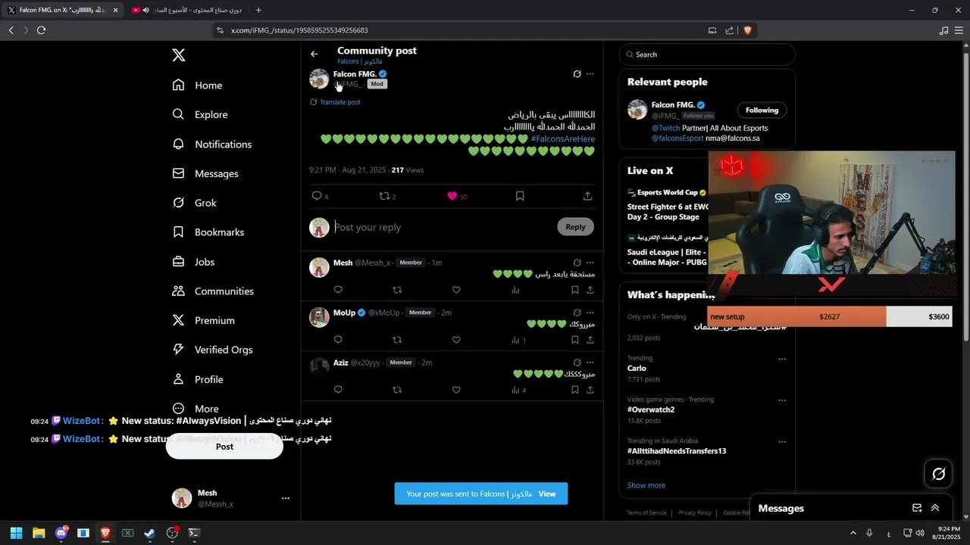This screenshot has width=970, height=545.
Task: Like the reply from MoUp
Action: [x=456, y=340]
